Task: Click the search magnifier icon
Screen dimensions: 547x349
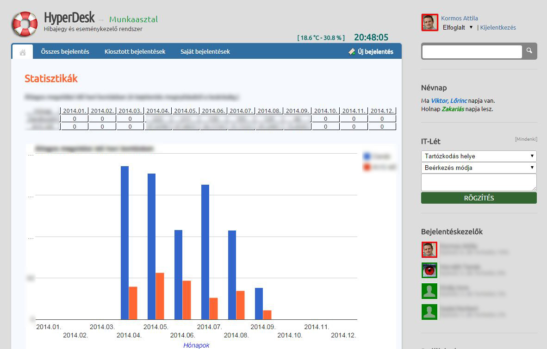Action: point(529,51)
